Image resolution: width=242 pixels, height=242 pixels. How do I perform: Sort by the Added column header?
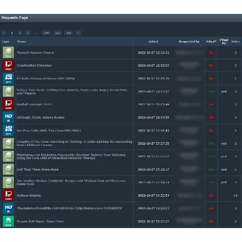pyautogui.click(x=153, y=42)
